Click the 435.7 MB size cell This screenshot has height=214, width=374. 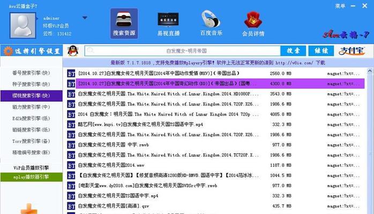[282, 206]
